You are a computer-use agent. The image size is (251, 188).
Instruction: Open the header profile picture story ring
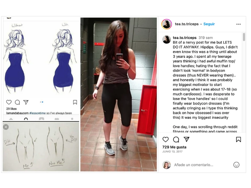[x=167, y=24]
